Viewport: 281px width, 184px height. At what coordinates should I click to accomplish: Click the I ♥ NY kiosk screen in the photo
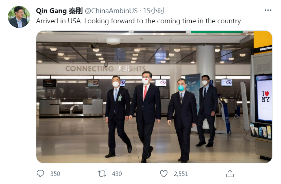tap(265, 98)
